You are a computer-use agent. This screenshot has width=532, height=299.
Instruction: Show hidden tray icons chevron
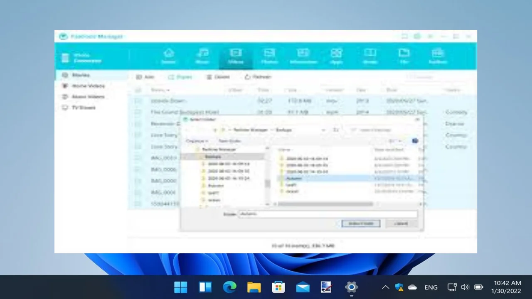pyautogui.click(x=385, y=287)
